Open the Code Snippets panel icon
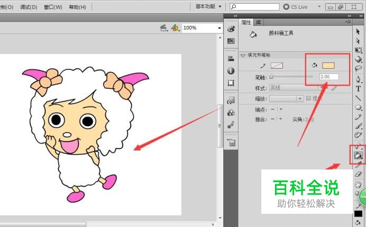 [231, 100]
